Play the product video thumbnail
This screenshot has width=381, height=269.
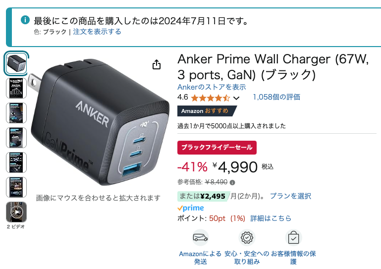[16, 212]
